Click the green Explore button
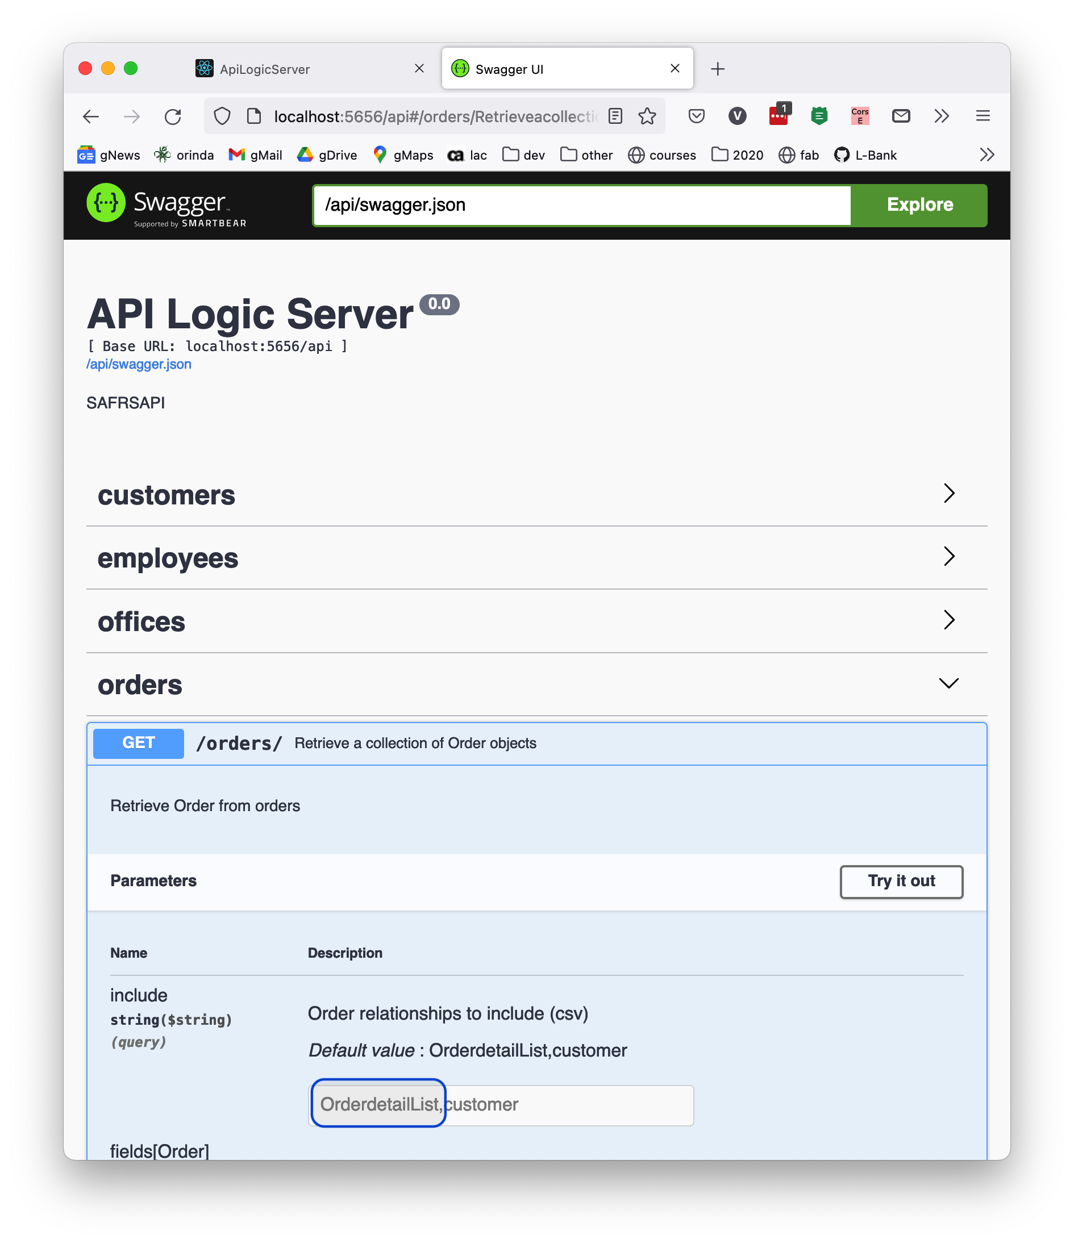This screenshot has height=1244, width=1074. tap(919, 204)
